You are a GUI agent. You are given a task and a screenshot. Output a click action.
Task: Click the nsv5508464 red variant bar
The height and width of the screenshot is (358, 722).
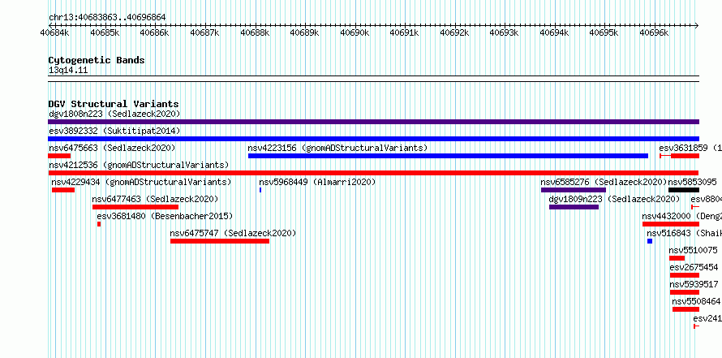[x=685, y=309]
